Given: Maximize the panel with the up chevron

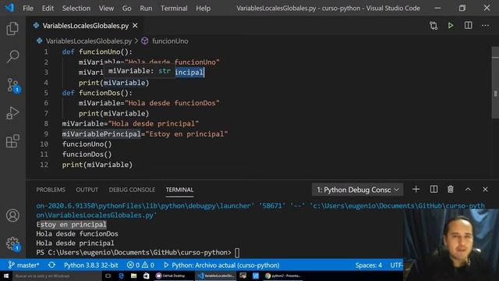Looking at the screenshot, I should pos(468,190).
